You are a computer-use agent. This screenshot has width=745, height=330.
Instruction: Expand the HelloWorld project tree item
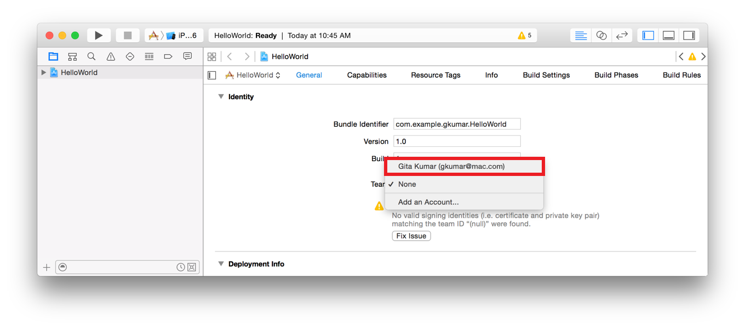click(44, 72)
